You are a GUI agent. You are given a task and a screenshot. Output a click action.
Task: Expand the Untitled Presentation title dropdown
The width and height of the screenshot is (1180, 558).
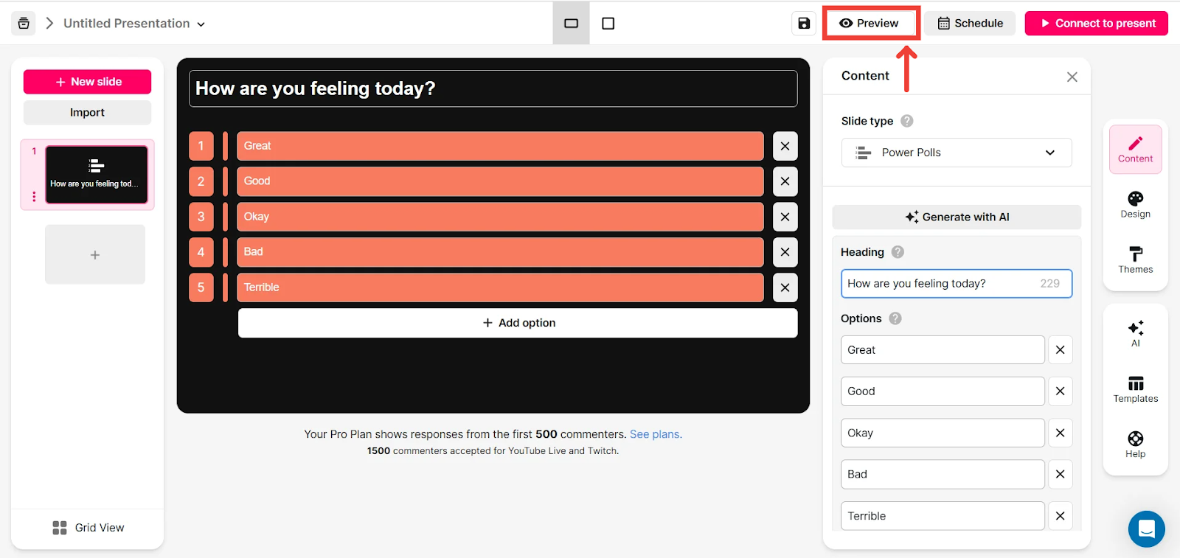click(x=201, y=24)
